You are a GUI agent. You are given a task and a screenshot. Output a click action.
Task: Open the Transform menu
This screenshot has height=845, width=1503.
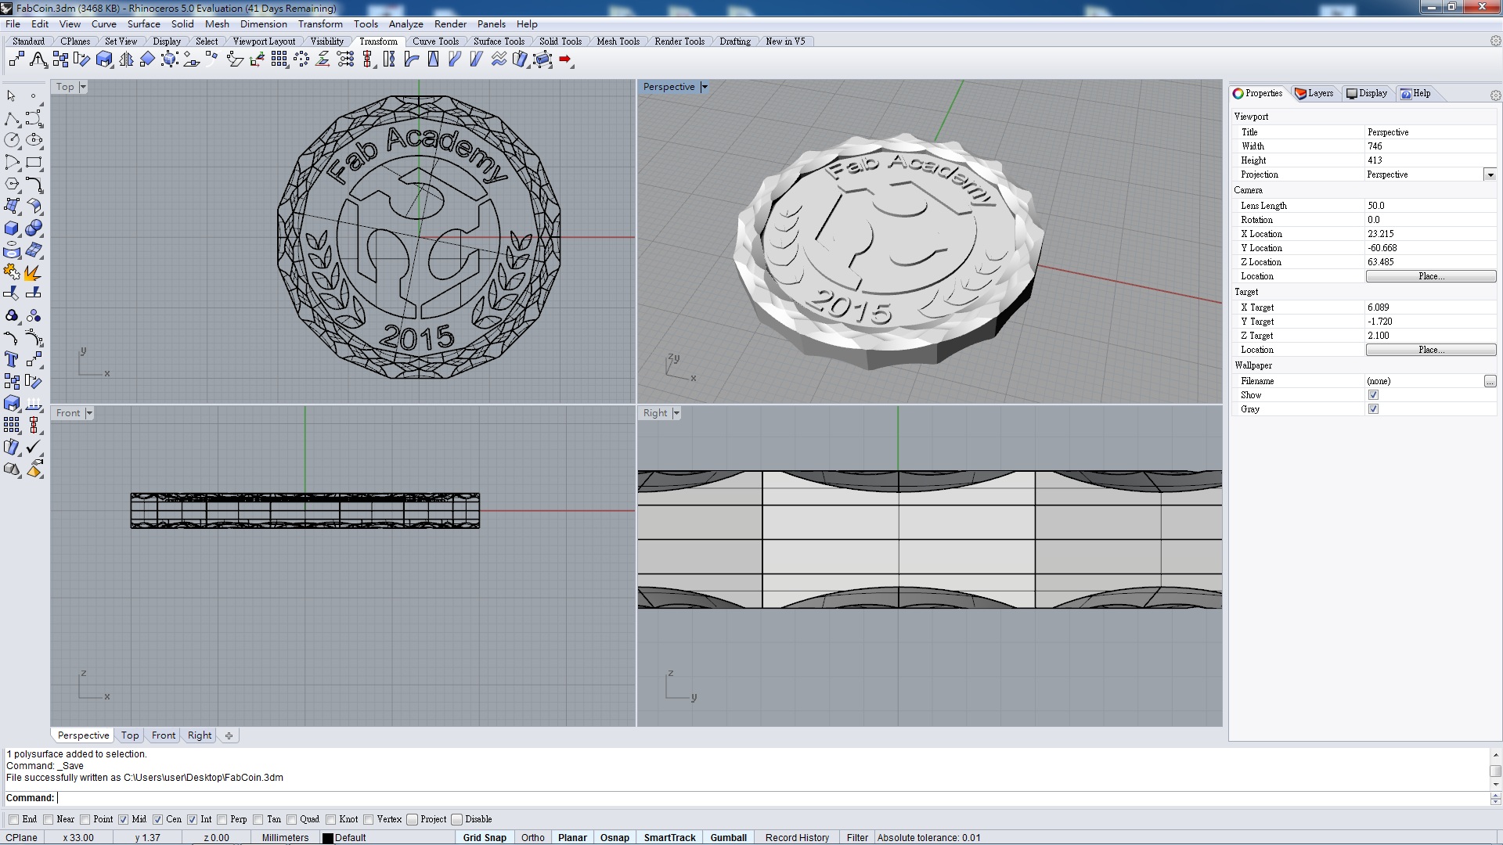tap(319, 24)
